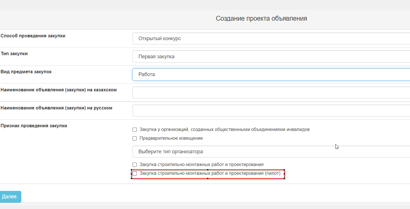The width and height of the screenshot is (410, 209).
Task: Click 'Наименование объявления (закупки) на русском' label
Action: [56, 108]
